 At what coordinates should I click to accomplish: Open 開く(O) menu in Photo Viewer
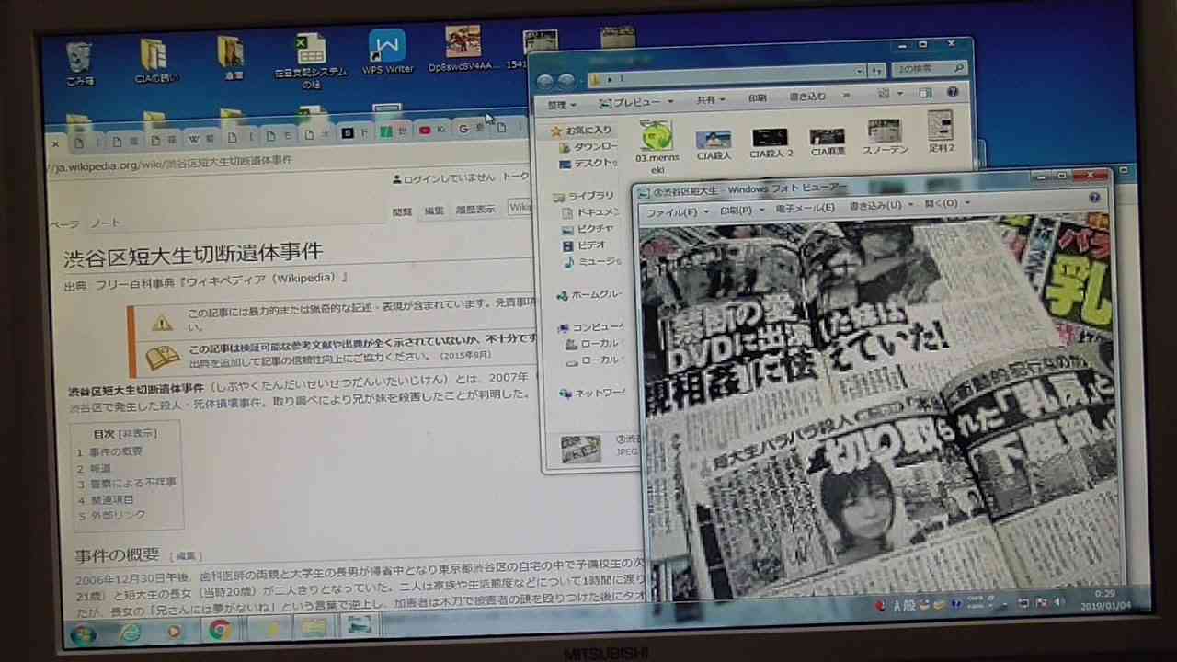coord(946,203)
